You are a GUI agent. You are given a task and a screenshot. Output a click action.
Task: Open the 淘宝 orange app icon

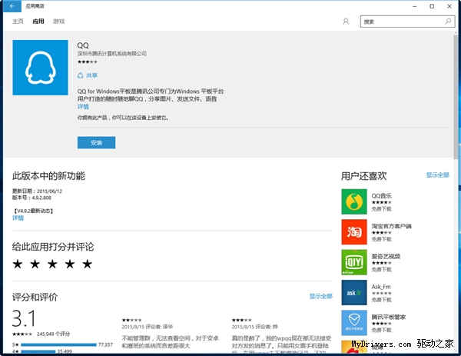pos(353,231)
